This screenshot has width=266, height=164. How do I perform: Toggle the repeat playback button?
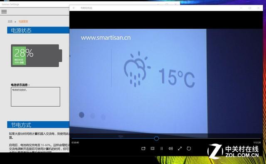[x=189, y=148]
